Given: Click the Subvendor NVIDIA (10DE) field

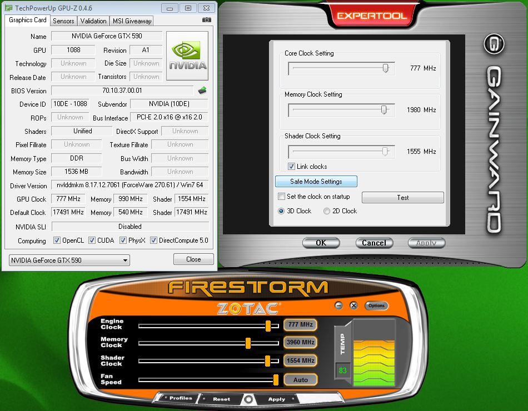Looking at the screenshot, I should (x=170, y=104).
